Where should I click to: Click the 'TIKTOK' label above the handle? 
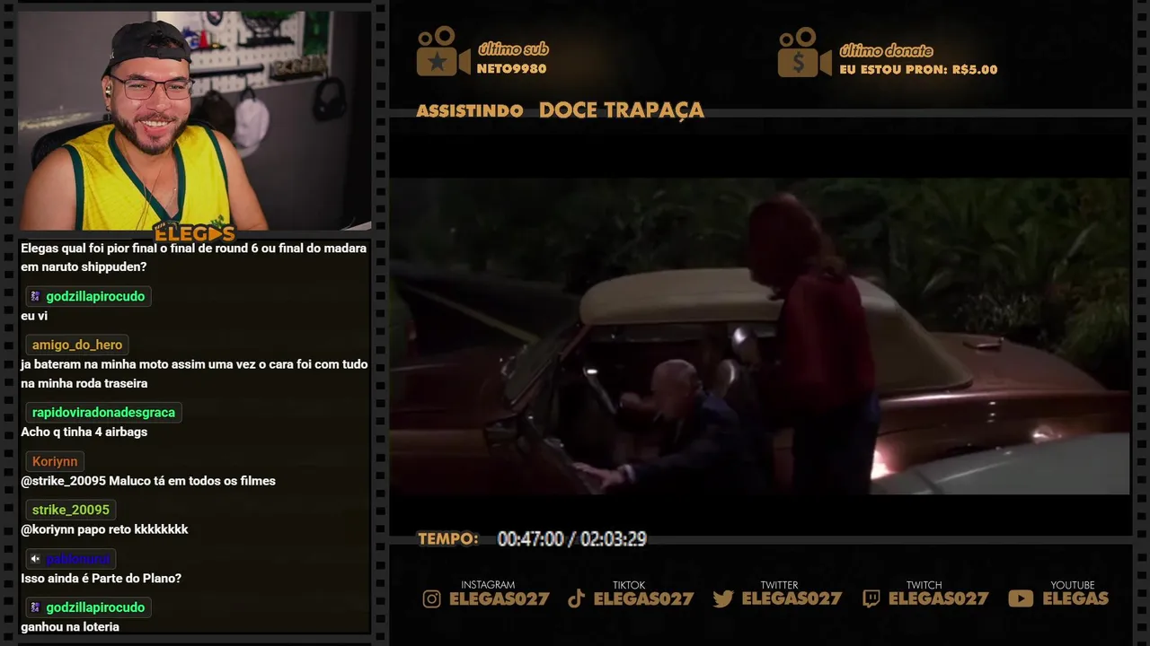[x=630, y=585]
